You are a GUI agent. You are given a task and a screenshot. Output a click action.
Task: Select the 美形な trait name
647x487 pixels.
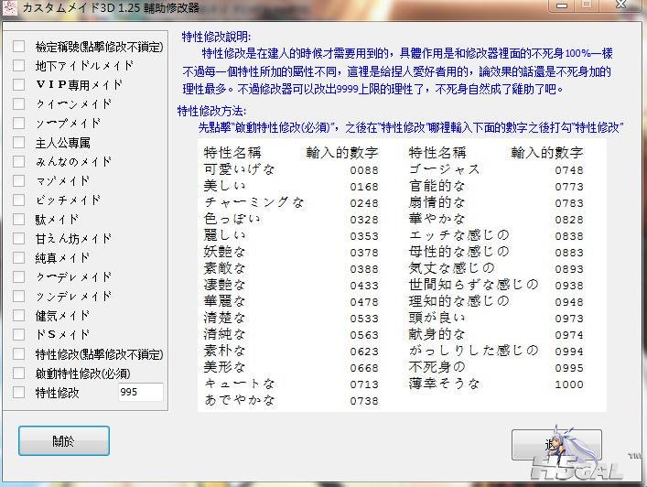coord(224,367)
